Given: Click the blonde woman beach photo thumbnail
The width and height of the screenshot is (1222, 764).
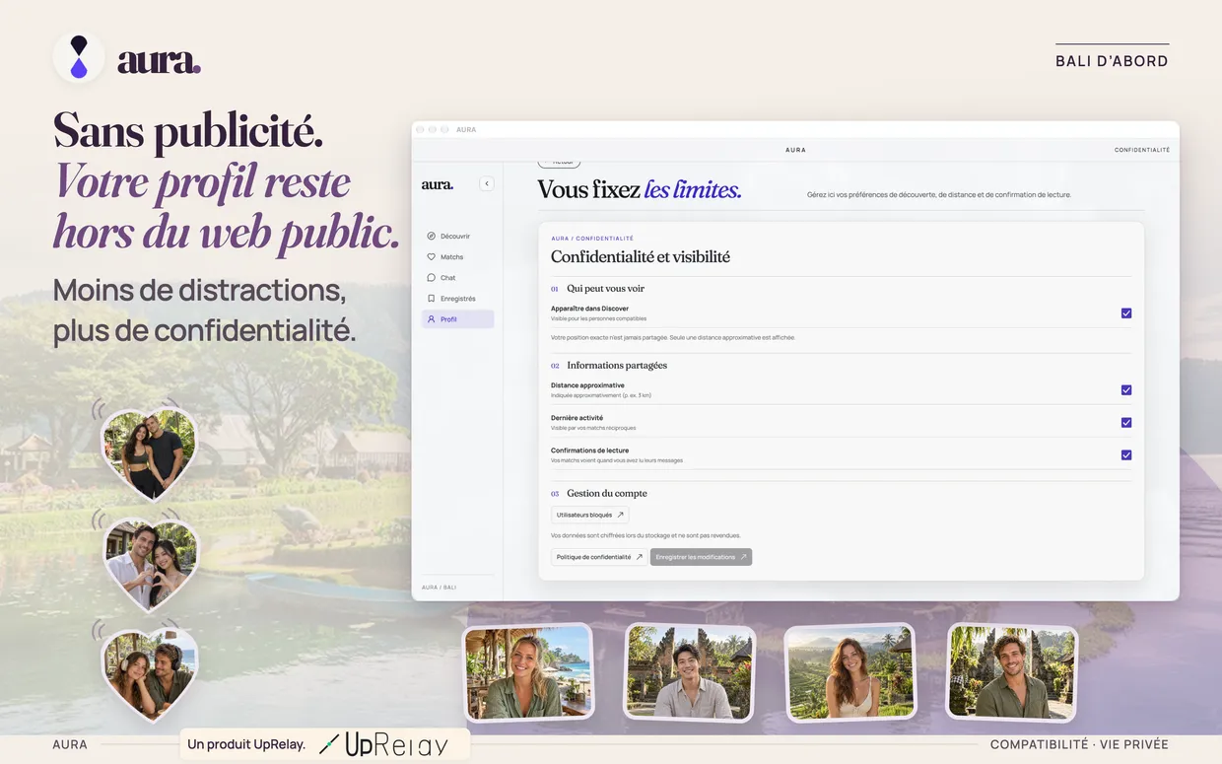Looking at the screenshot, I should pos(528,671).
